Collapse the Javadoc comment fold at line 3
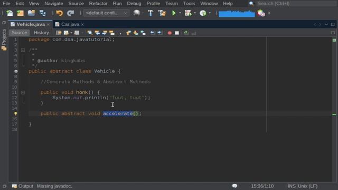This screenshot has height=190, width=338. (23, 50)
